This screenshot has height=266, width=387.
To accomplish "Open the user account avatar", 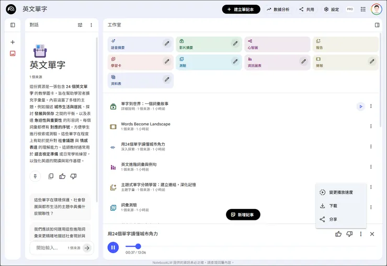I will (376, 9).
